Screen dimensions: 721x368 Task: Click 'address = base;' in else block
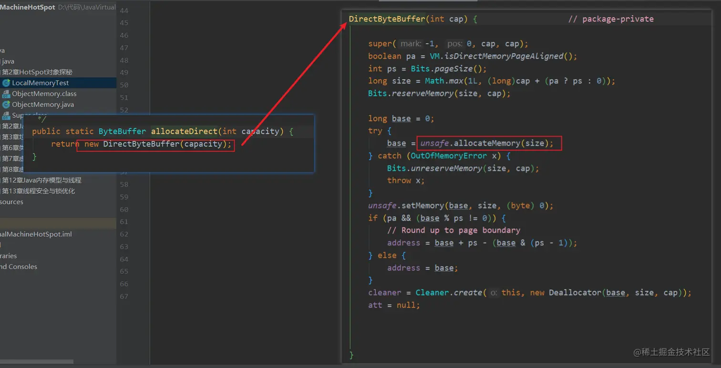[422, 268]
